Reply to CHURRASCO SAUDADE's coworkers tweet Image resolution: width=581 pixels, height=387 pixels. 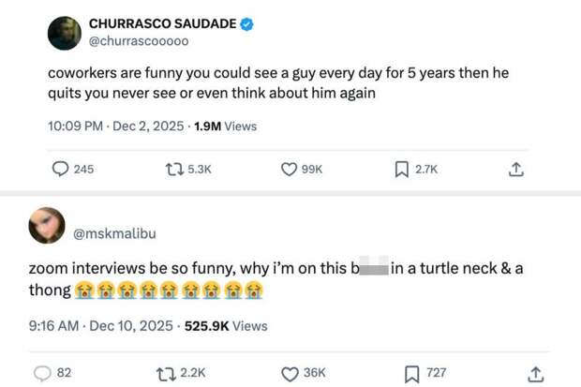pos(60,170)
